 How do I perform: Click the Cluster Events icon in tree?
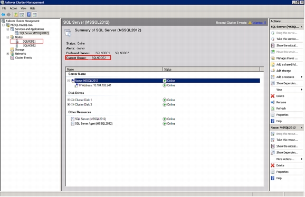12,57
